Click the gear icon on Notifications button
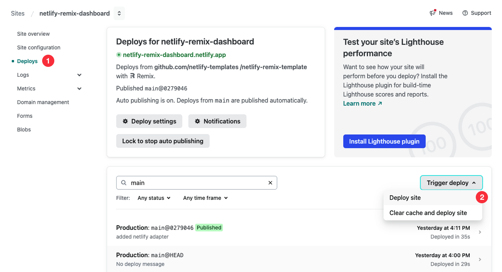Image resolution: width=502 pixels, height=272 pixels. click(197, 121)
